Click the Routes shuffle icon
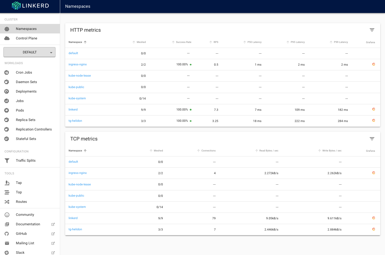 click(7, 202)
